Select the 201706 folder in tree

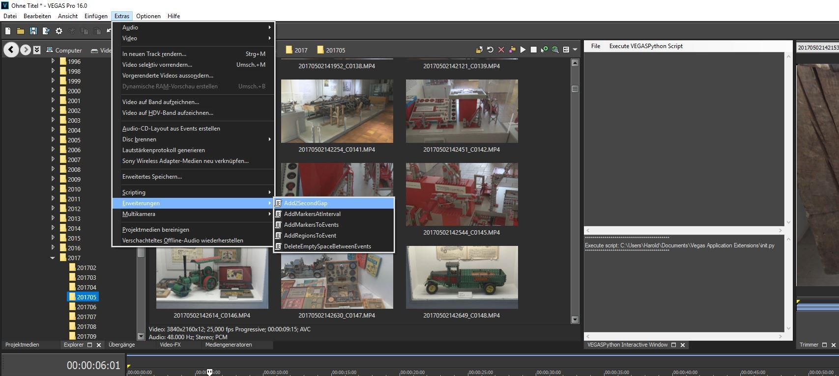point(87,307)
